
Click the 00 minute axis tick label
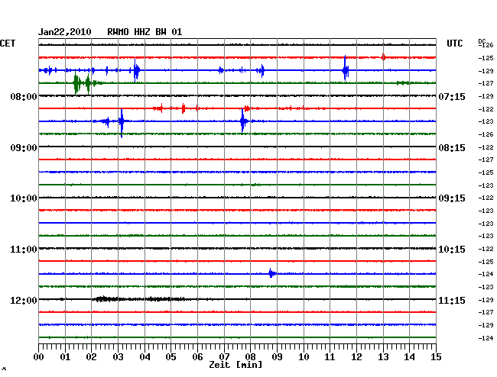point(38,357)
